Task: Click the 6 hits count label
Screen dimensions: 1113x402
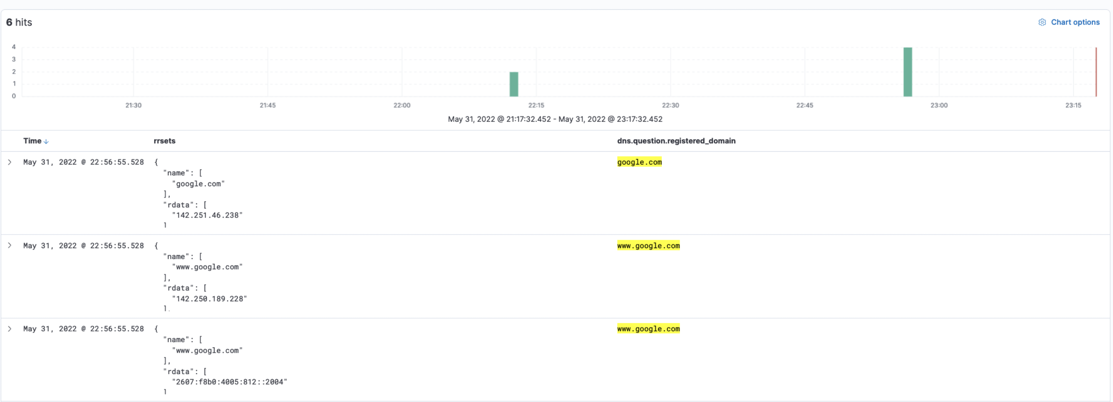Action: coord(19,23)
